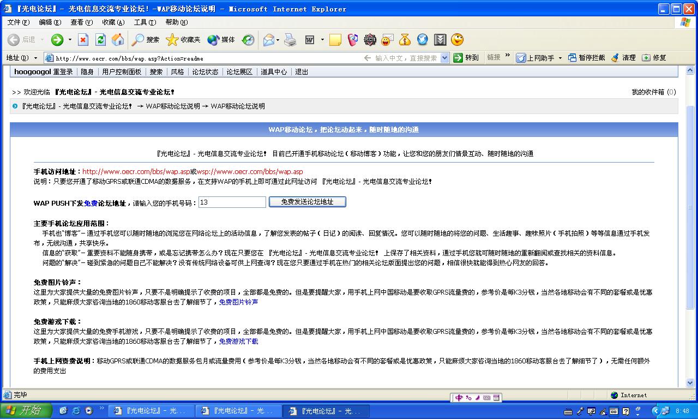Image resolution: width=698 pixels, height=419 pixels.
Task: Open the Help (帮助) menu
Action: (176, 22)
